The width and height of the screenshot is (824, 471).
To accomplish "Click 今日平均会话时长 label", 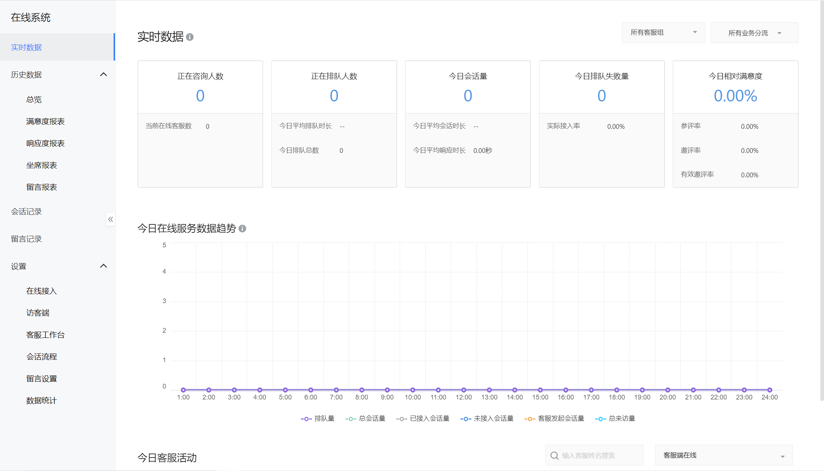I will click(x=439, y=126).
